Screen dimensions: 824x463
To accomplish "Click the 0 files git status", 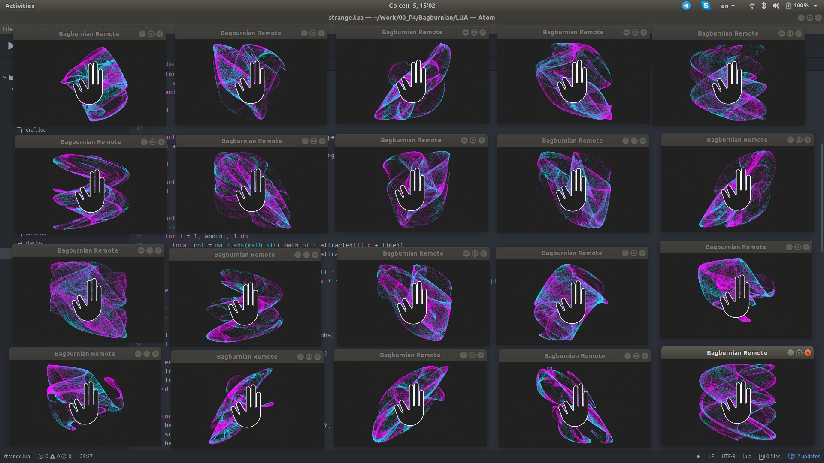I will 769,457.
